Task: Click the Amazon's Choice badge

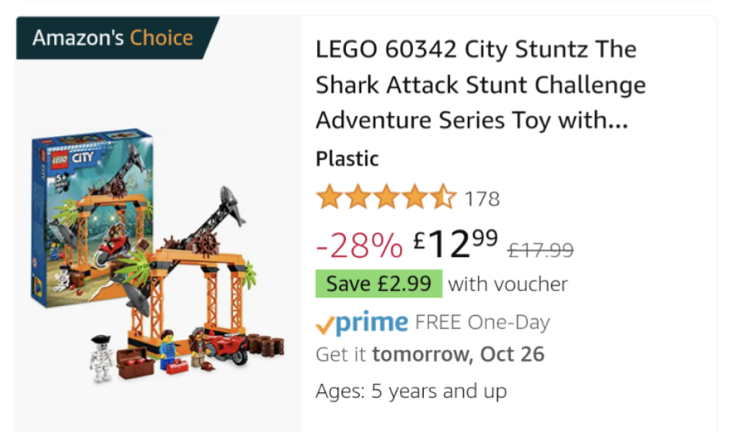Action: (x=113, y=38)
